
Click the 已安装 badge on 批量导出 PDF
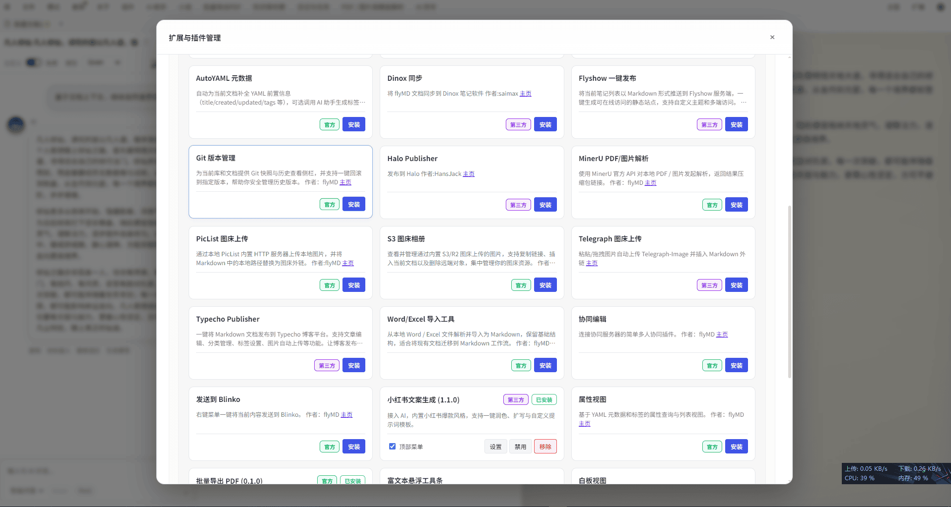[352, 481]
